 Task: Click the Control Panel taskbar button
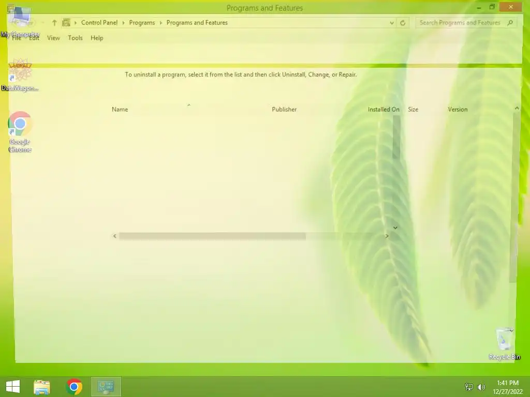click(106, 387)
